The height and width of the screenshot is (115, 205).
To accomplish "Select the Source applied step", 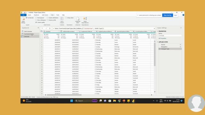I will [163, 45].
